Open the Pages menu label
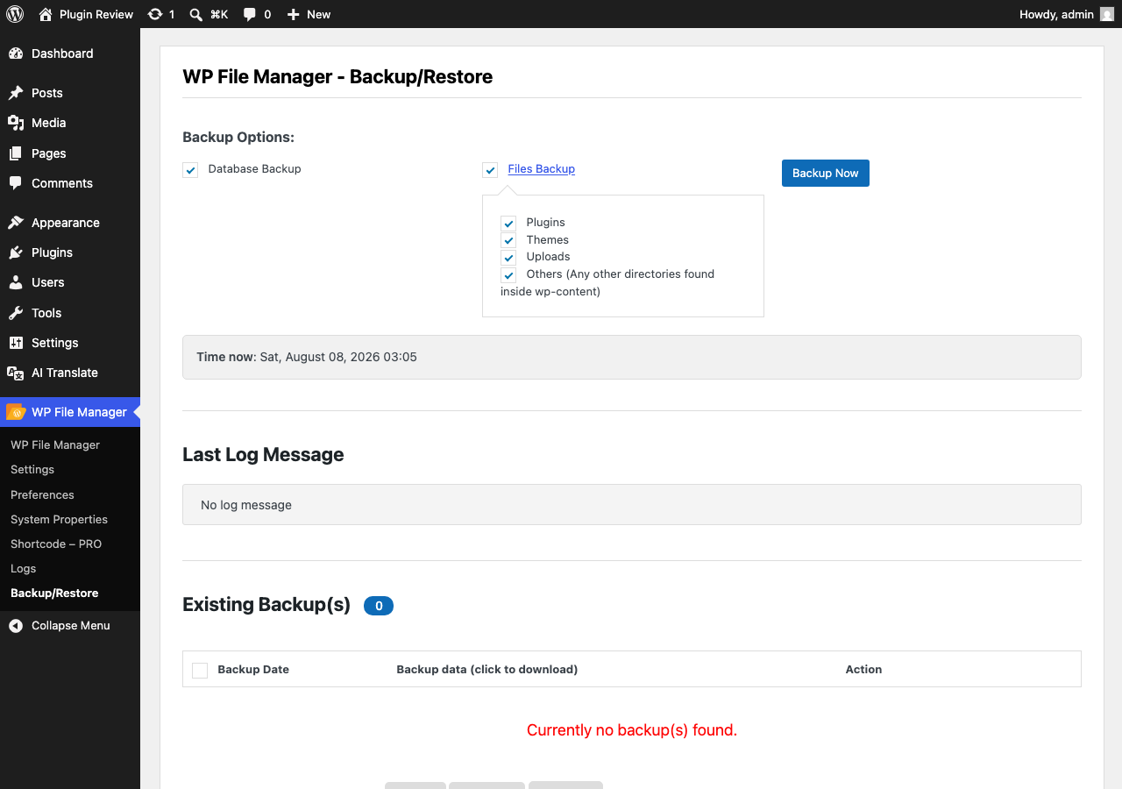 pyautogui.click(x=49, y=153)
